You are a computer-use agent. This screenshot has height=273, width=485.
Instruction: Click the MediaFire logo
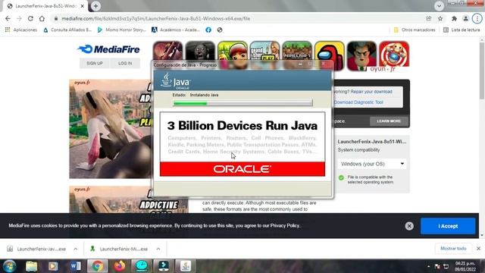108,49
